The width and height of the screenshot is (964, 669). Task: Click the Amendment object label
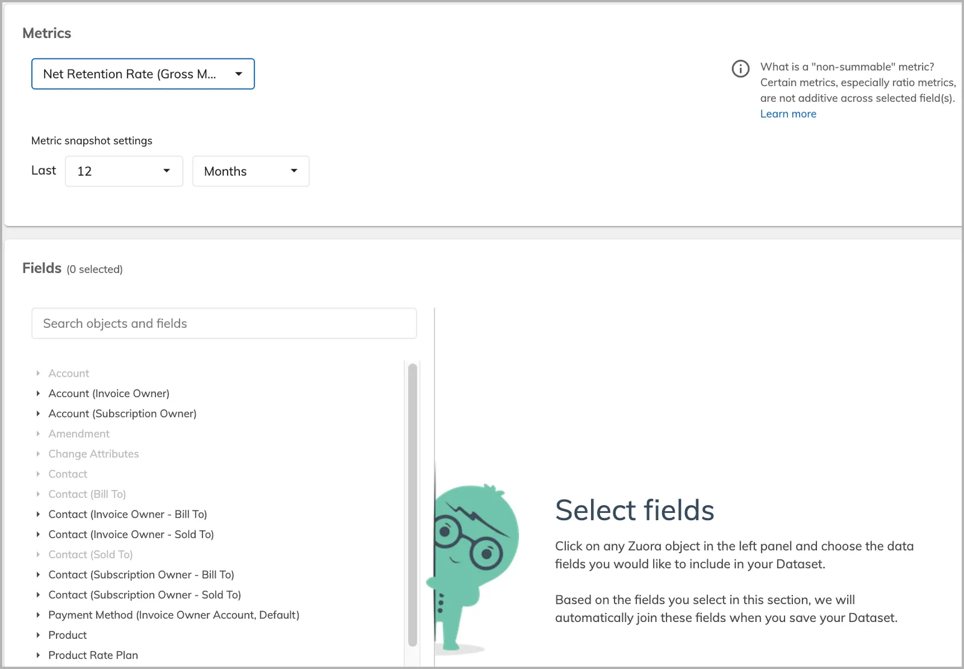pyautogui.click(x=79, y=434)
